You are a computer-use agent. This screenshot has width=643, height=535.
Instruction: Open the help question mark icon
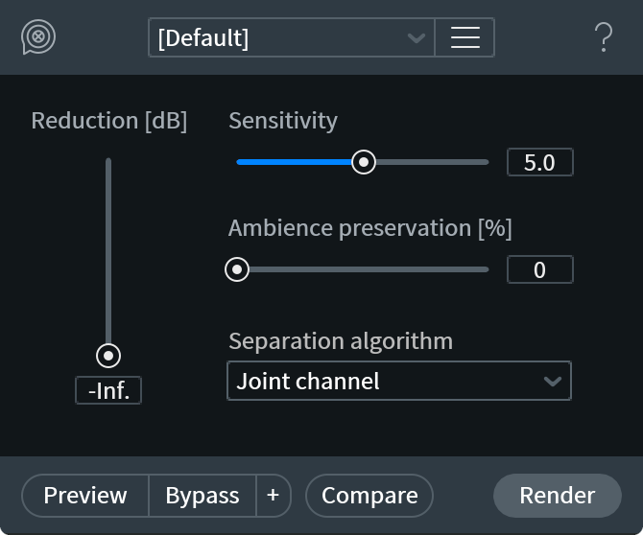604,37
